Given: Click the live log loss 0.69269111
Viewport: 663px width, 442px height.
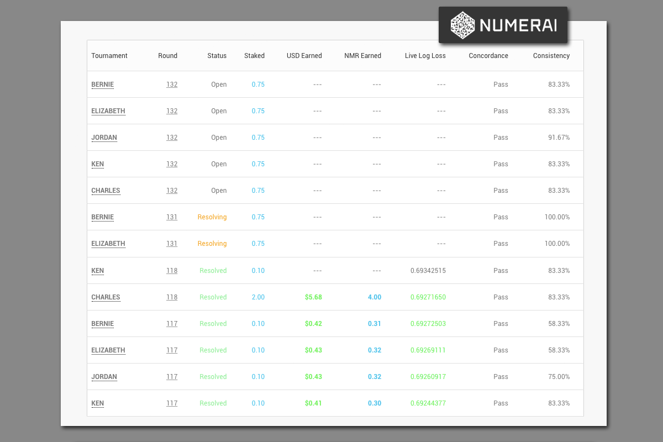Looking at the screenshot, I should tap(428, 350).
